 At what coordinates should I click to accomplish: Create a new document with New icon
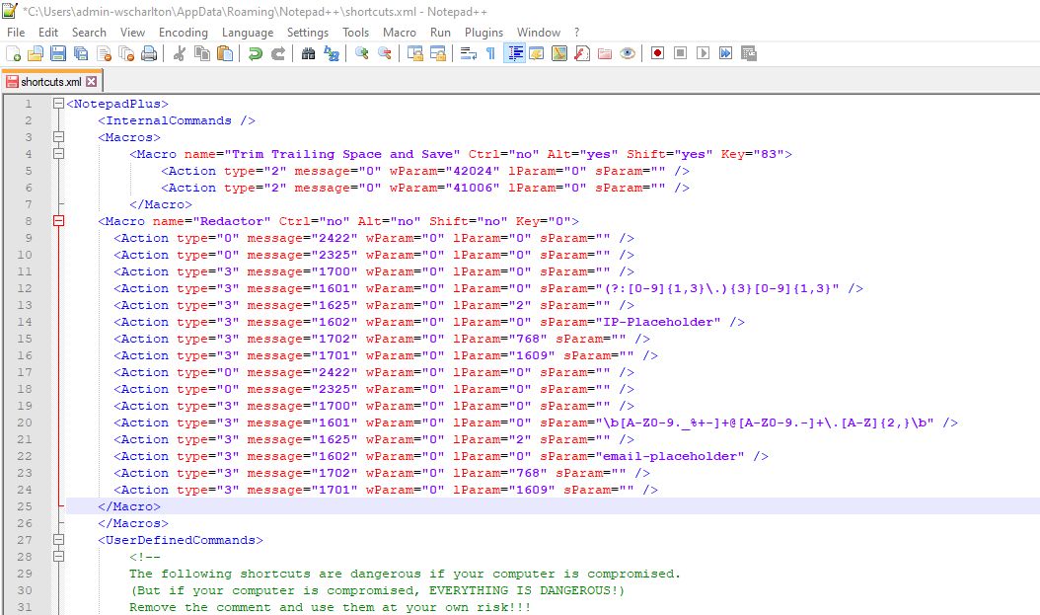[x=13, y=53]
